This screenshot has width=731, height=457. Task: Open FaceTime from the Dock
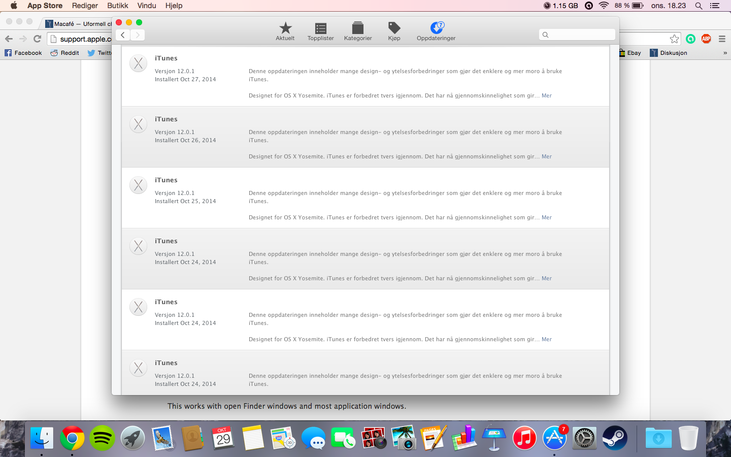(344, 438)
